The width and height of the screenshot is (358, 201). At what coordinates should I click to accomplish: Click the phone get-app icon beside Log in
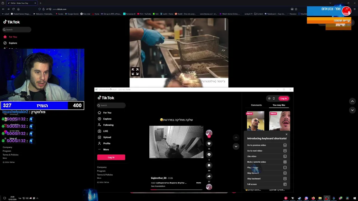click(x=274, y=98)
